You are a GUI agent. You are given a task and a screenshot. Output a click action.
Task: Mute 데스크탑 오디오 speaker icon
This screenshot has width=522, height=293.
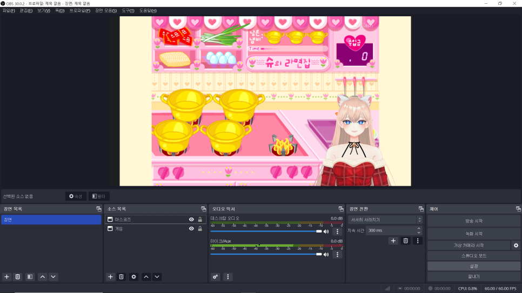(x=326, y=231)
